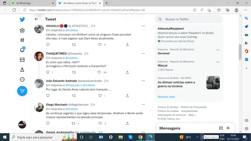Click the blue compose Tweet button
Viewport: 251px width, 141px height.
[x=22, y=91]
